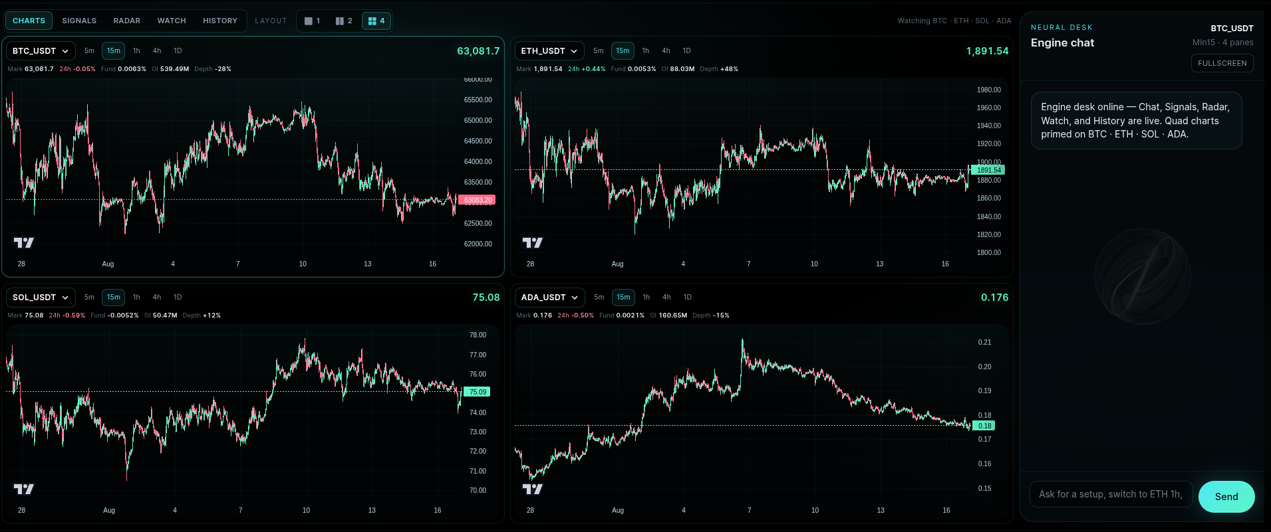
Task: Open the BTC_USDT symbol dropdown
Action: (41, 50)
